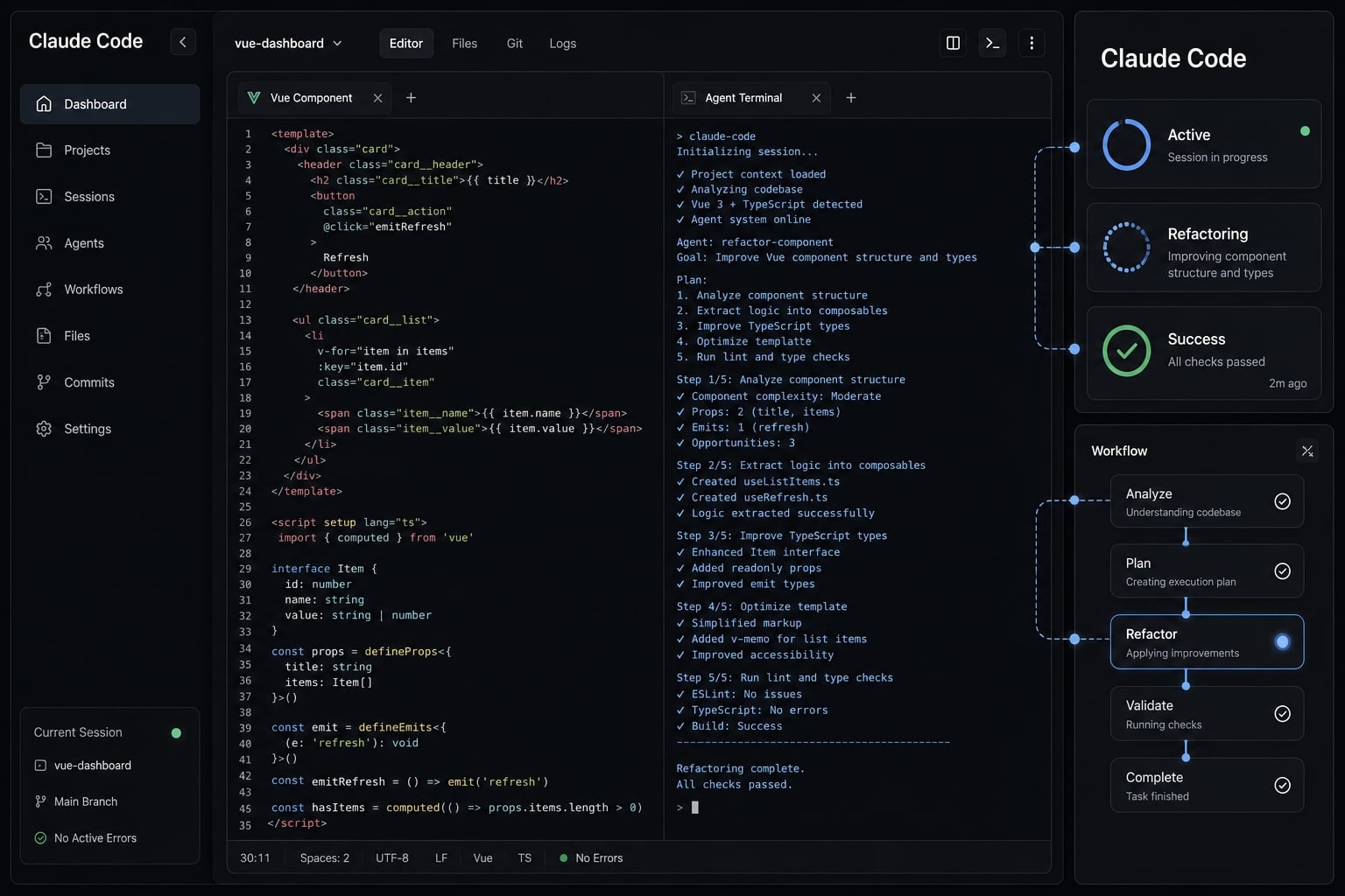Click the green Success checkmark circle

tap(1127, 351)
